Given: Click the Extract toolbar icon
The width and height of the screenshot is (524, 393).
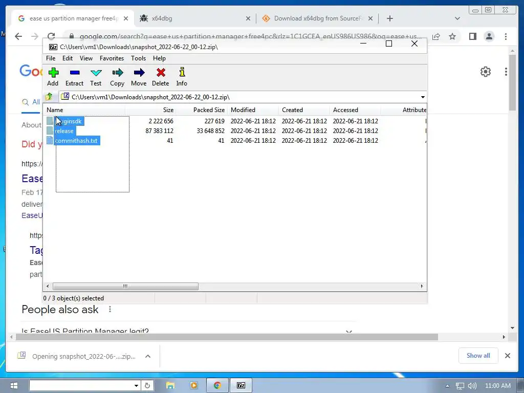Looking at the screenshot, I should click(x=74, y=77).
